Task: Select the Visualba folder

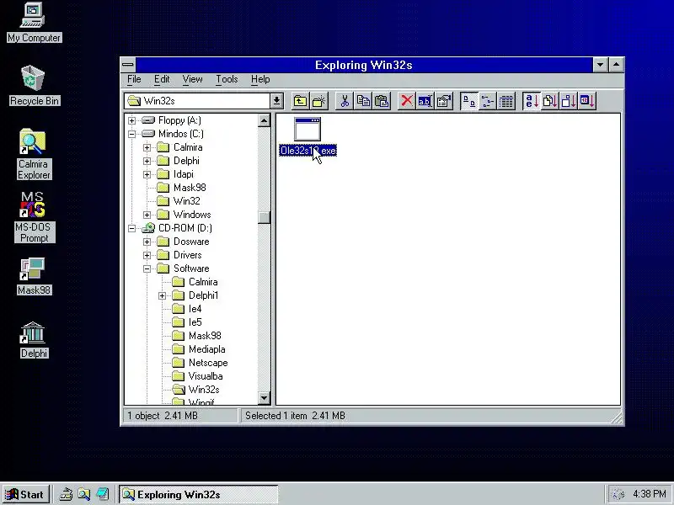Action: pos(197,376)
